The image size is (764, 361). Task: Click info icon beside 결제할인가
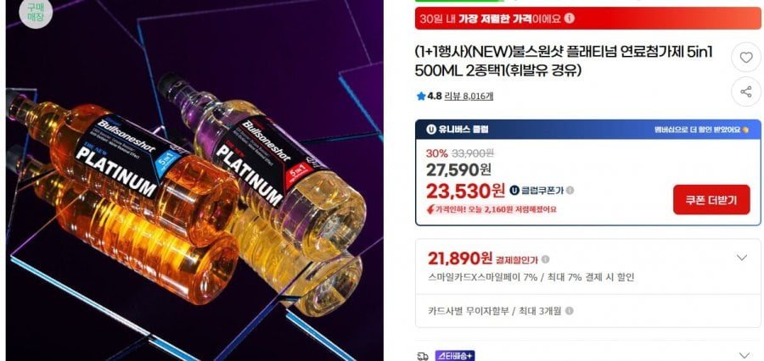(545, 259)
